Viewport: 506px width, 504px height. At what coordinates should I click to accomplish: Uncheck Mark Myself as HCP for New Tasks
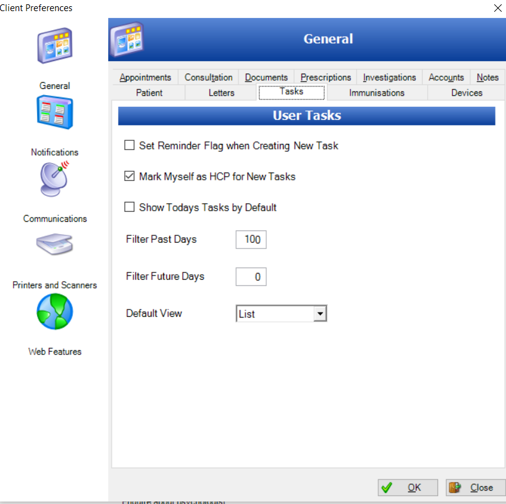click(x=129, y=177)
